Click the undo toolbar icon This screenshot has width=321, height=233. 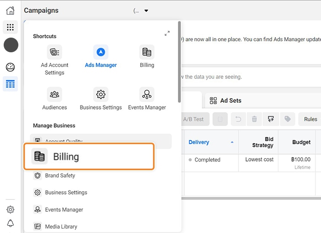(x=238, y=119)
